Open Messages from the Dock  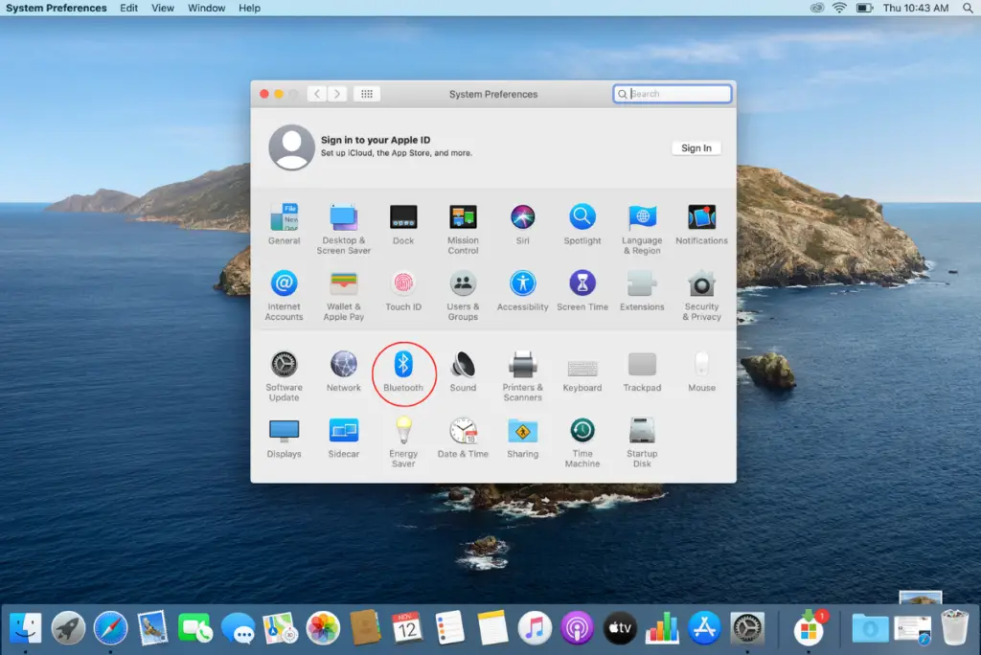[x=239, y=627]
